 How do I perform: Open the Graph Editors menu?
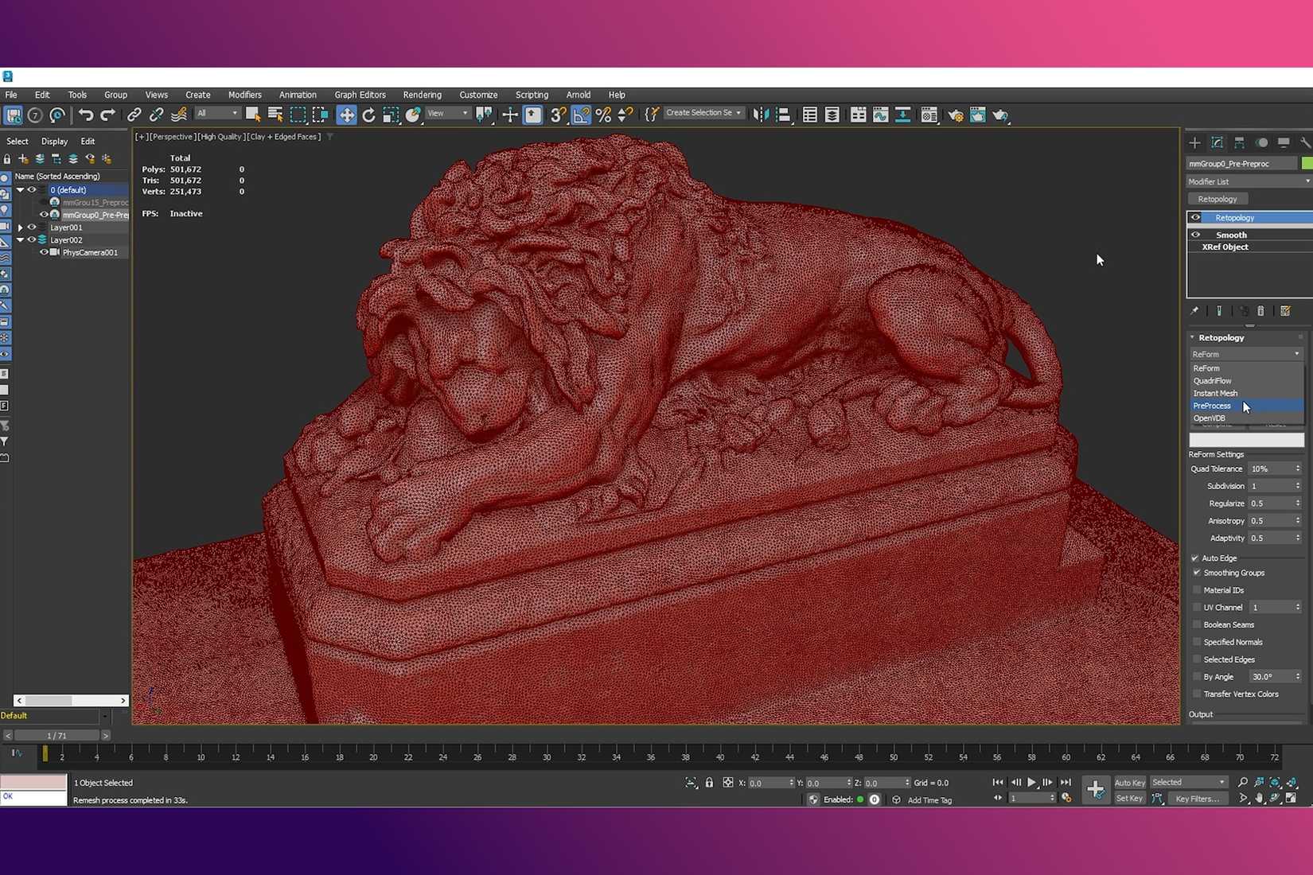pos(360,95)
